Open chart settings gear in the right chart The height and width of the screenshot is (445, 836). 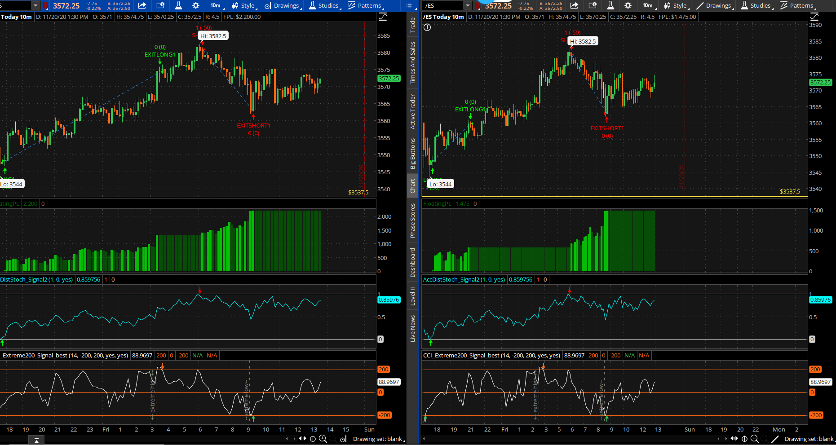(628, 5)
